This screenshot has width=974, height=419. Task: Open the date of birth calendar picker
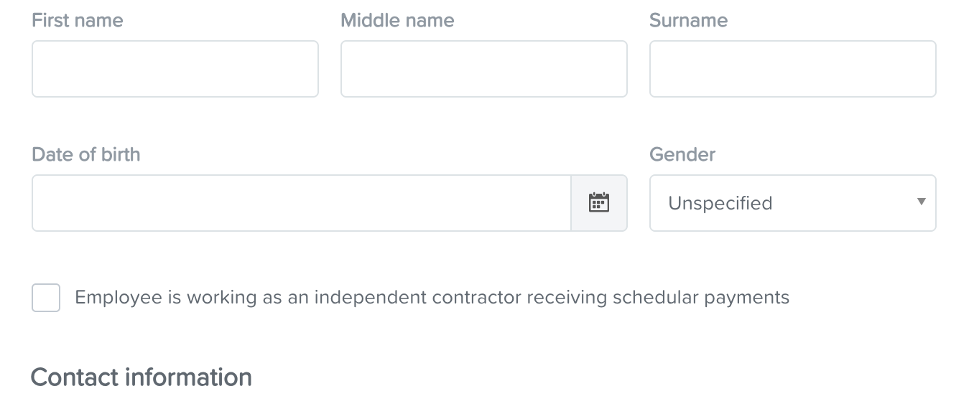599,203
